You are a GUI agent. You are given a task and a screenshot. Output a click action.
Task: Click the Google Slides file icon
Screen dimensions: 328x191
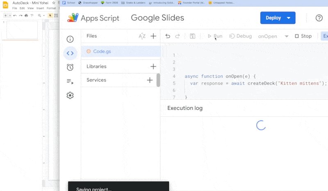point(5,5)
